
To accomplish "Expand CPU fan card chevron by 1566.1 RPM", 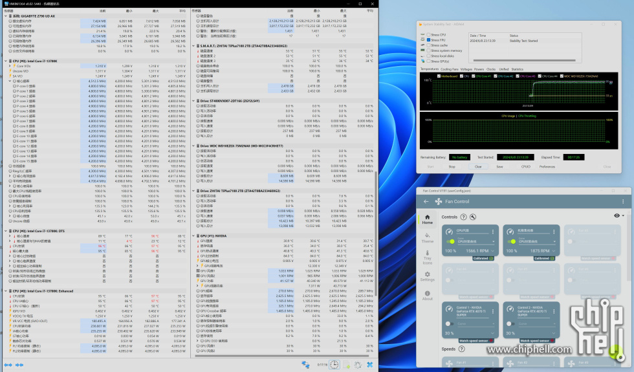I will click(492, 251).
